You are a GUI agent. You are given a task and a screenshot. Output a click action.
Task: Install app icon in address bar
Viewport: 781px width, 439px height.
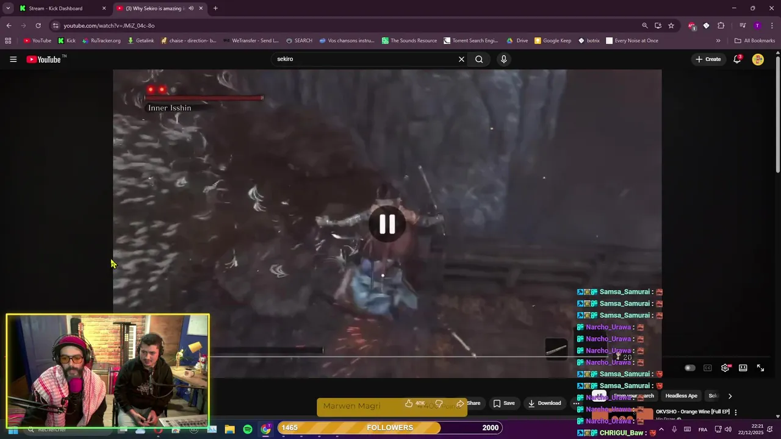[x=658, y=26]
